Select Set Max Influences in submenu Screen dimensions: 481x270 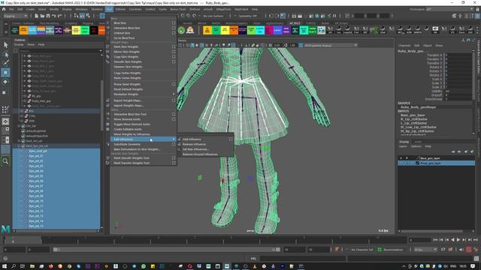pyautogui.click(x=195, y=149)
